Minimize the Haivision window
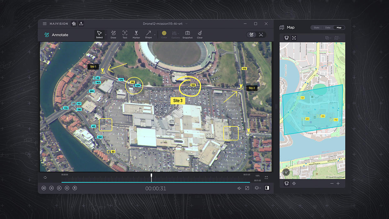The width and height of the screenshot is (389, 219). click(x=245, y=24)
